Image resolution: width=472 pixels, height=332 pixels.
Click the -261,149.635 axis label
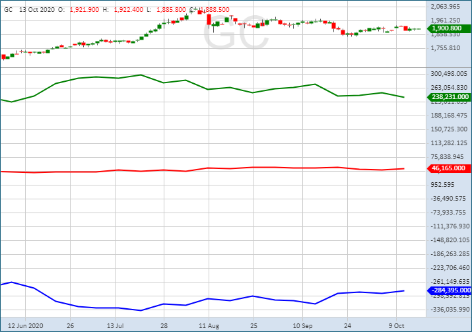click(x=450, y=281)
